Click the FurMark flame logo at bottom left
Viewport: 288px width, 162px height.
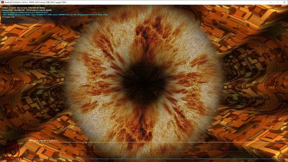tap(12, 151)
